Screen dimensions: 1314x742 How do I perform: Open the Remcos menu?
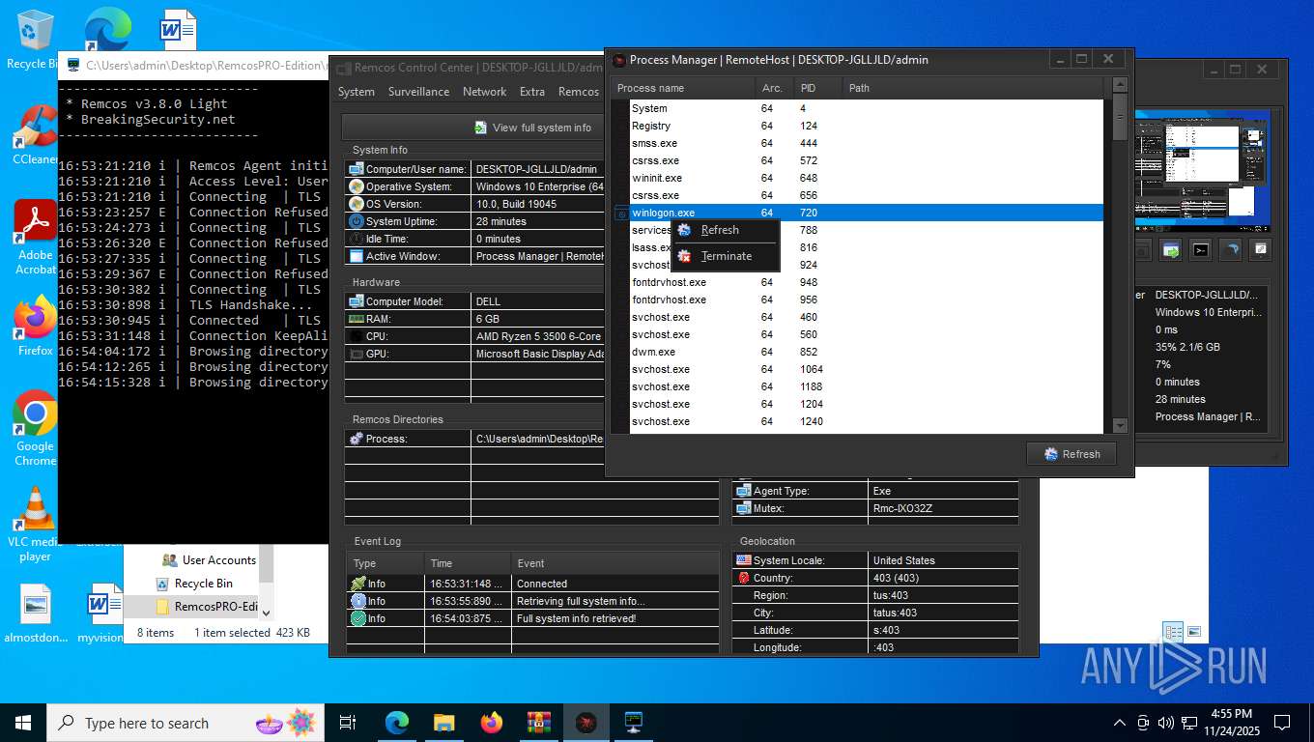(x=579, y=92)
